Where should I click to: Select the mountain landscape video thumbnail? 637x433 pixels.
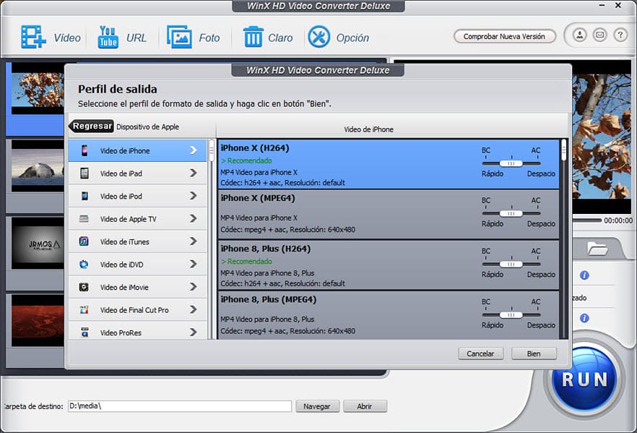pos(38,166)
